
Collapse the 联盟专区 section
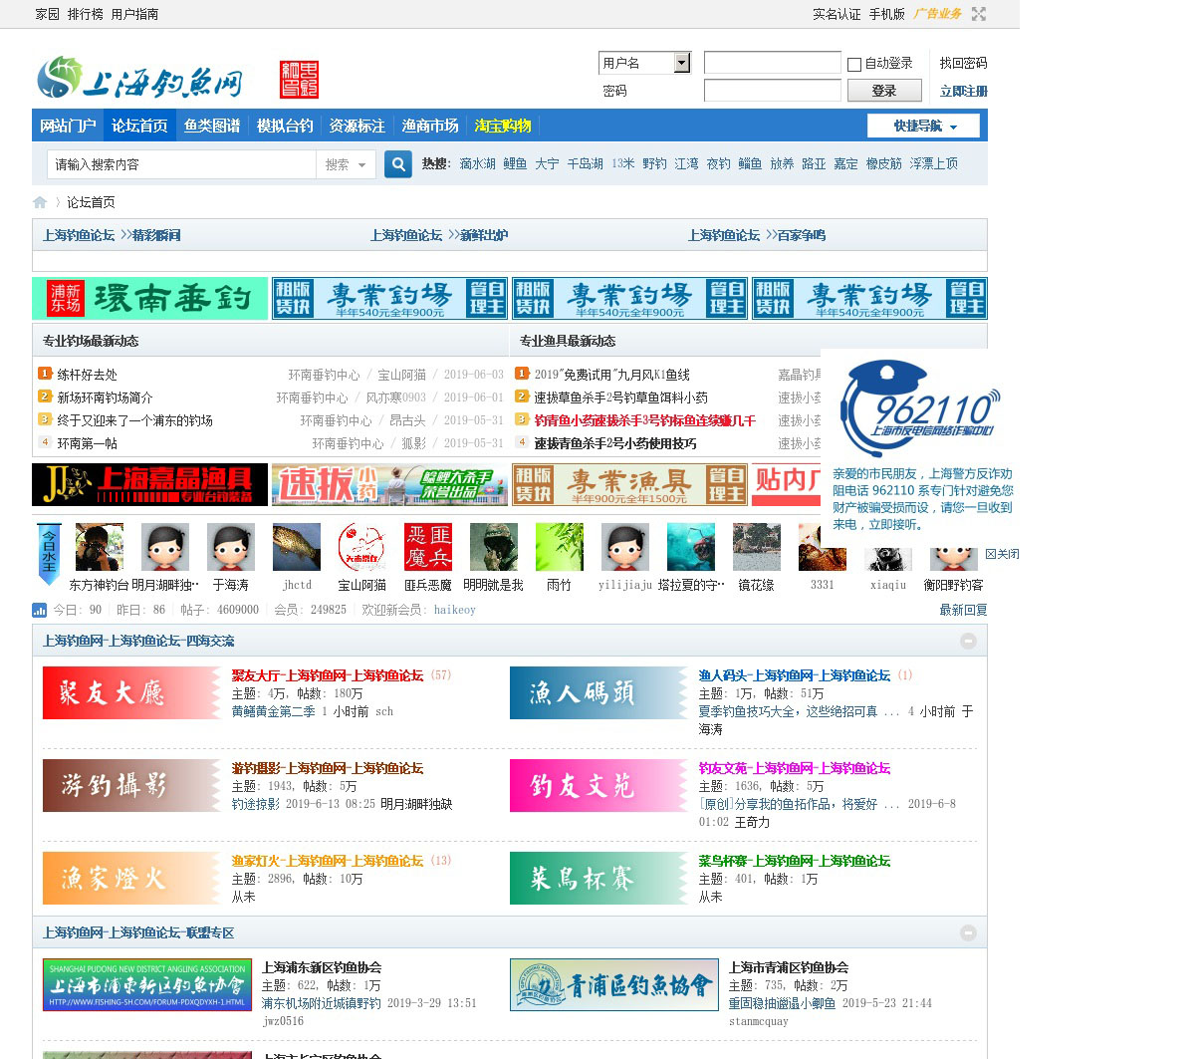(x=968, y=932)
